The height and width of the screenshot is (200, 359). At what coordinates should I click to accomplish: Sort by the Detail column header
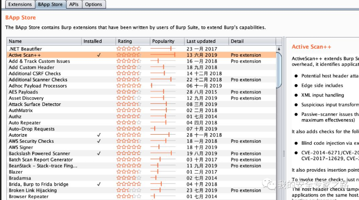pos(252,41)
